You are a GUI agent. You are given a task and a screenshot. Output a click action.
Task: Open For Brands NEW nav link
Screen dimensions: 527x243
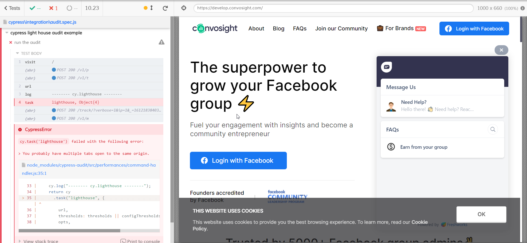click(x=401, y=28)
